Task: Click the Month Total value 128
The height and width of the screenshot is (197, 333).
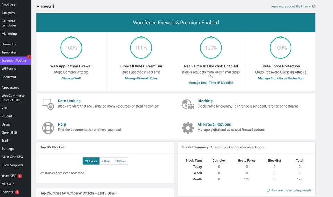Action: pyautogui.click(x=299, y=179)
